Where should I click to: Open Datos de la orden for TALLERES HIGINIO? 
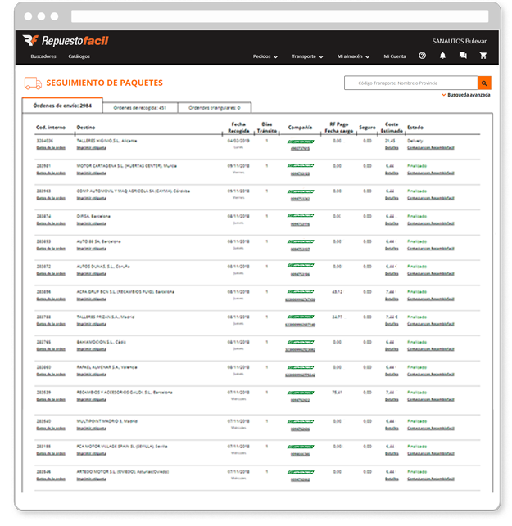[51, 148]
